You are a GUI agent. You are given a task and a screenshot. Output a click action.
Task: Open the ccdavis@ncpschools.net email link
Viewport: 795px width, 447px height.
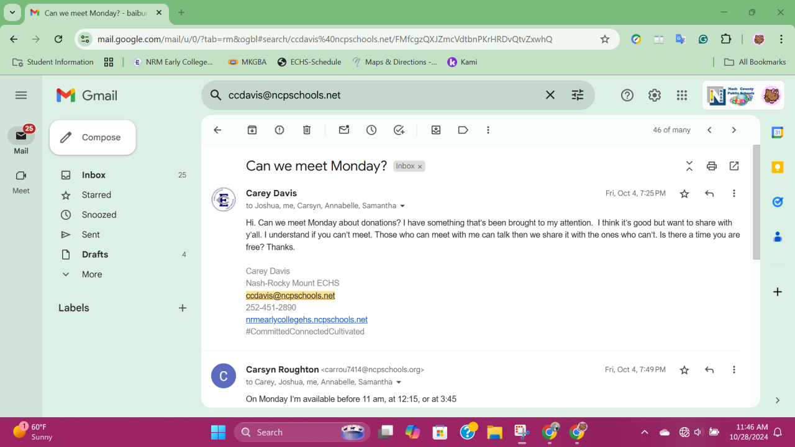point(291,296)
